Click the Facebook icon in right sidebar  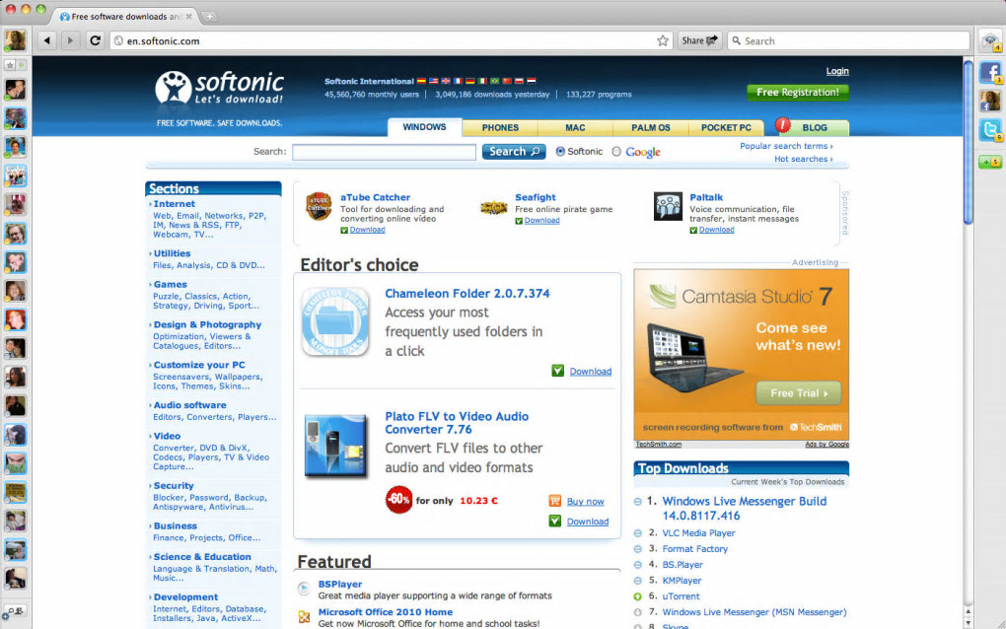coord(990,72)
